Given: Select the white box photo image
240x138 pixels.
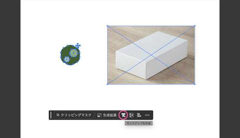Looking at the screenshot, I should (x=151, y=55).
